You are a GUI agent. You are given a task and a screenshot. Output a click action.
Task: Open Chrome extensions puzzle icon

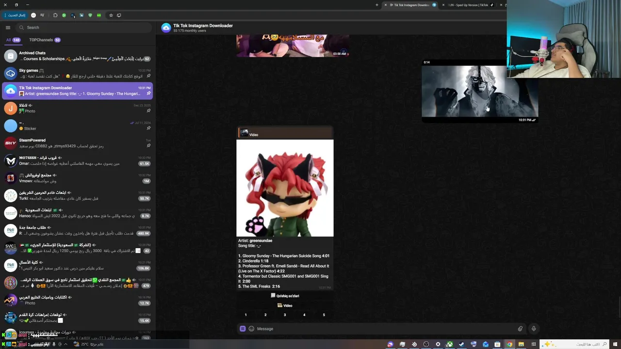click(55, 15)
